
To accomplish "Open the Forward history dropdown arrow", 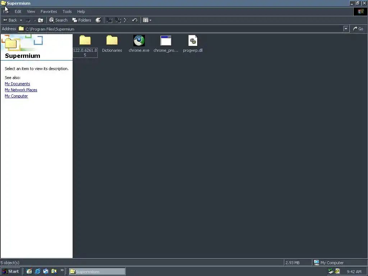I will click(35, 20).
